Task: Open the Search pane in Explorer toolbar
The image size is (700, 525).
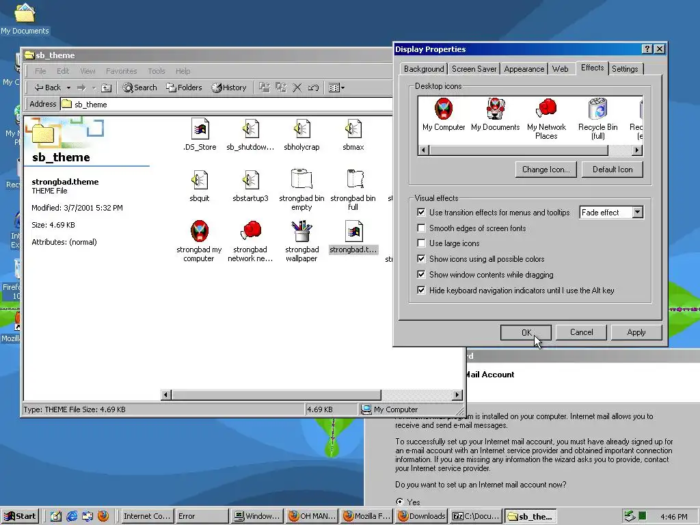Action: coord(139,87)
